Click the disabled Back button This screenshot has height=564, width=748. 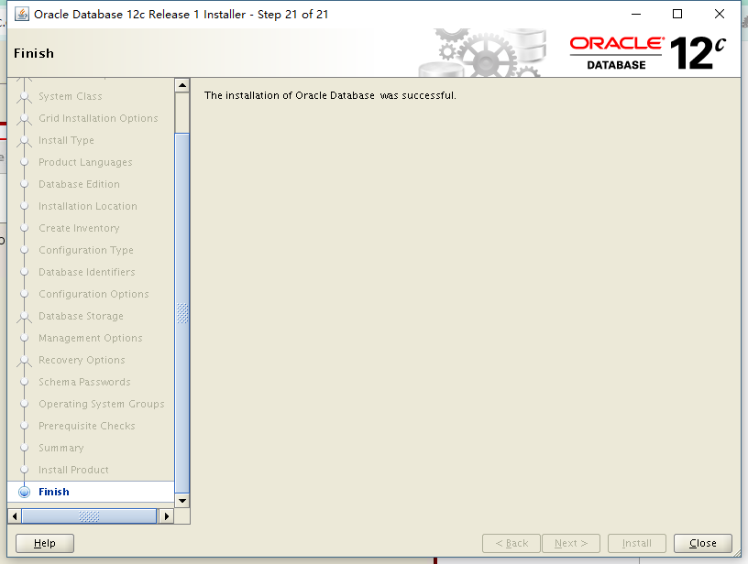pyautogui.click(x=511, y=543)
